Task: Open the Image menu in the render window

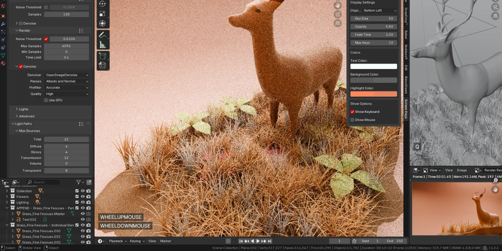Action: 461,170
